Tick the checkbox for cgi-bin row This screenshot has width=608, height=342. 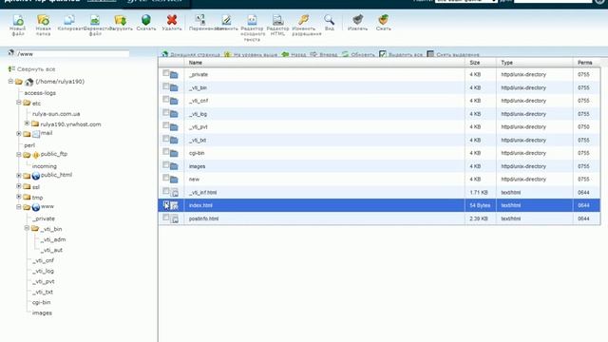click(165, 152)
